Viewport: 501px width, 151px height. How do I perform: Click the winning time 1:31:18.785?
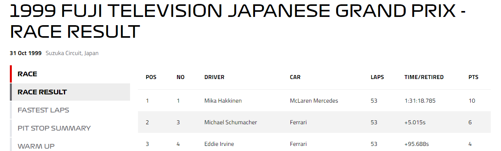420,101
